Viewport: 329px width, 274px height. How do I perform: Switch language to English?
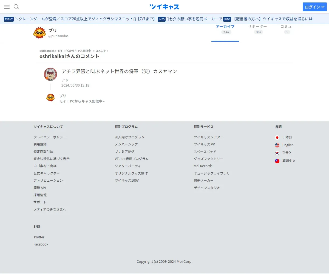288,145
